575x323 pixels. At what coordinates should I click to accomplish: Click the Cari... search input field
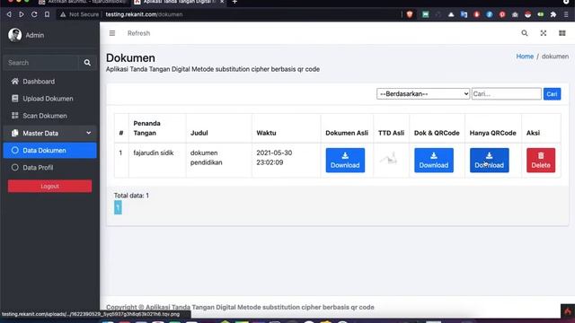pyautogui.click(x=507, y=93)
